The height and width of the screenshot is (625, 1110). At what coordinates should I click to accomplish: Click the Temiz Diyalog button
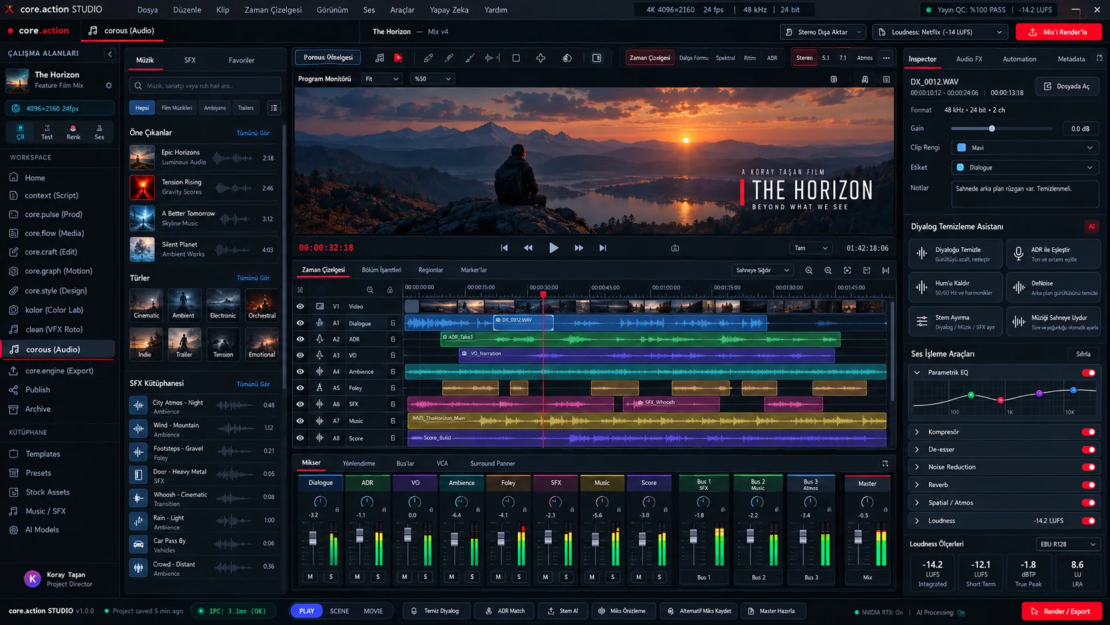click(436, 611)
